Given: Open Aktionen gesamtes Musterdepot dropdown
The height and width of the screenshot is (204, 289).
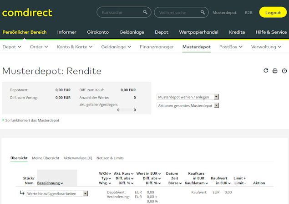Looking at the screenshot, I should point(188,105).
